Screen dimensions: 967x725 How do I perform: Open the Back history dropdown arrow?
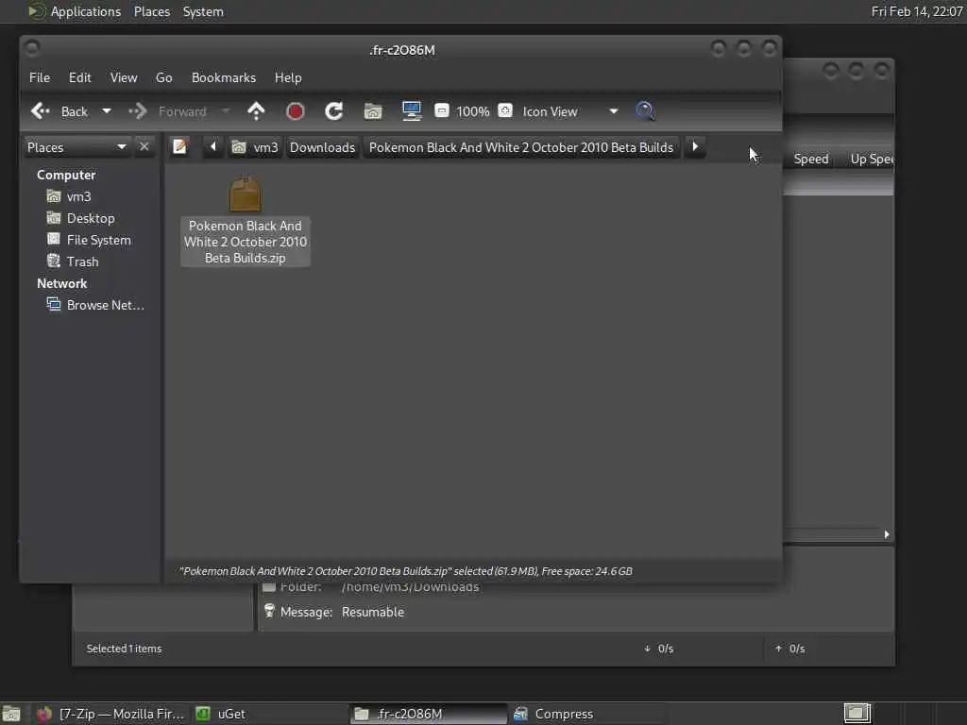[106, 111]
